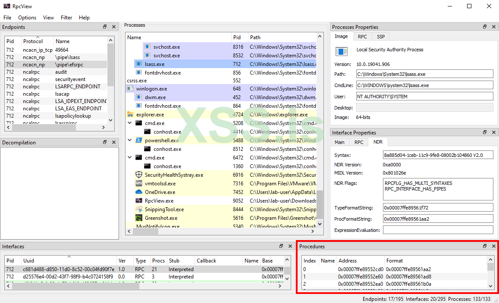The width and height of the screenshot is (499, 303).
Task: Select the LSARPC_ENDPOINT endpoint row
Action: [56, 87]
